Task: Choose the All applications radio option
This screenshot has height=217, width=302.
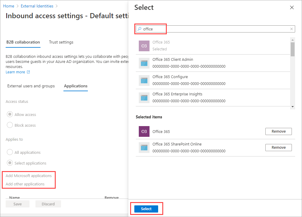Action: click(10, 152)
